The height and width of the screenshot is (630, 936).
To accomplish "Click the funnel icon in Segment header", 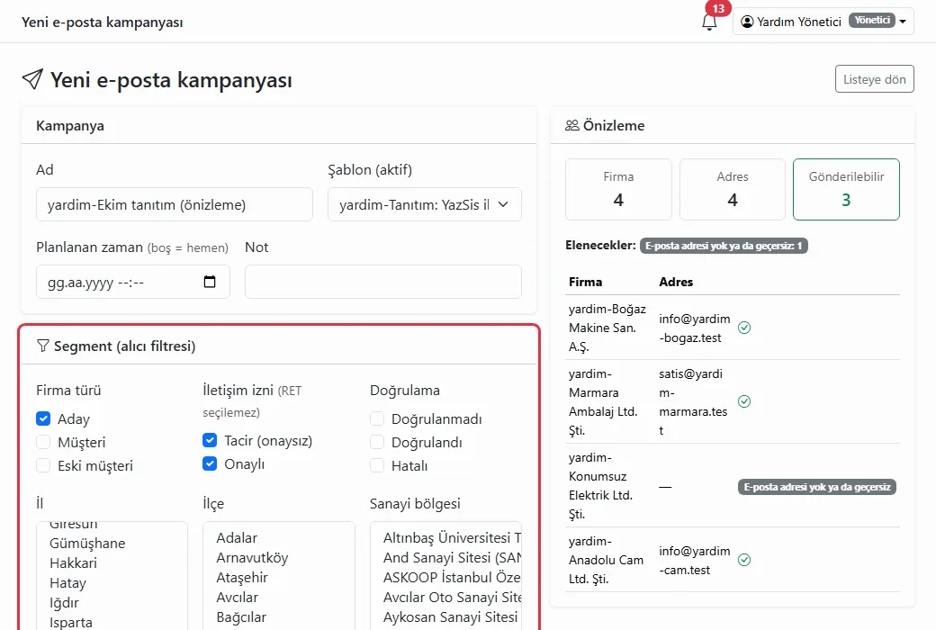I will [x=42, y=346].
